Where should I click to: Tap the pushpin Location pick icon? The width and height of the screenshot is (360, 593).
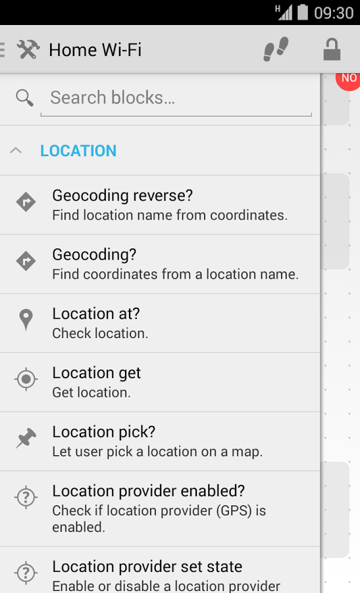click(x=26, y=438)
